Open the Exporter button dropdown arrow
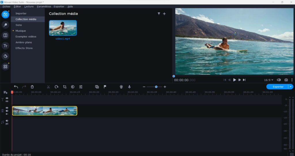295x156 pixels. (x=291, y=87)
